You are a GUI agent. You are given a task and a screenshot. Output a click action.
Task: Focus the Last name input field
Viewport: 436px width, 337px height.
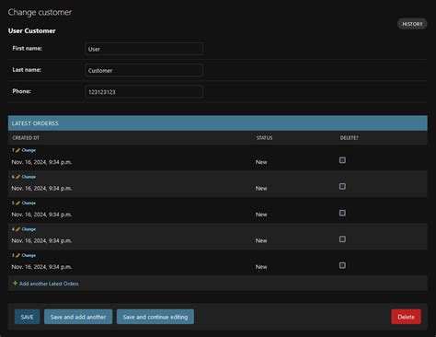[x=143, y=70]
